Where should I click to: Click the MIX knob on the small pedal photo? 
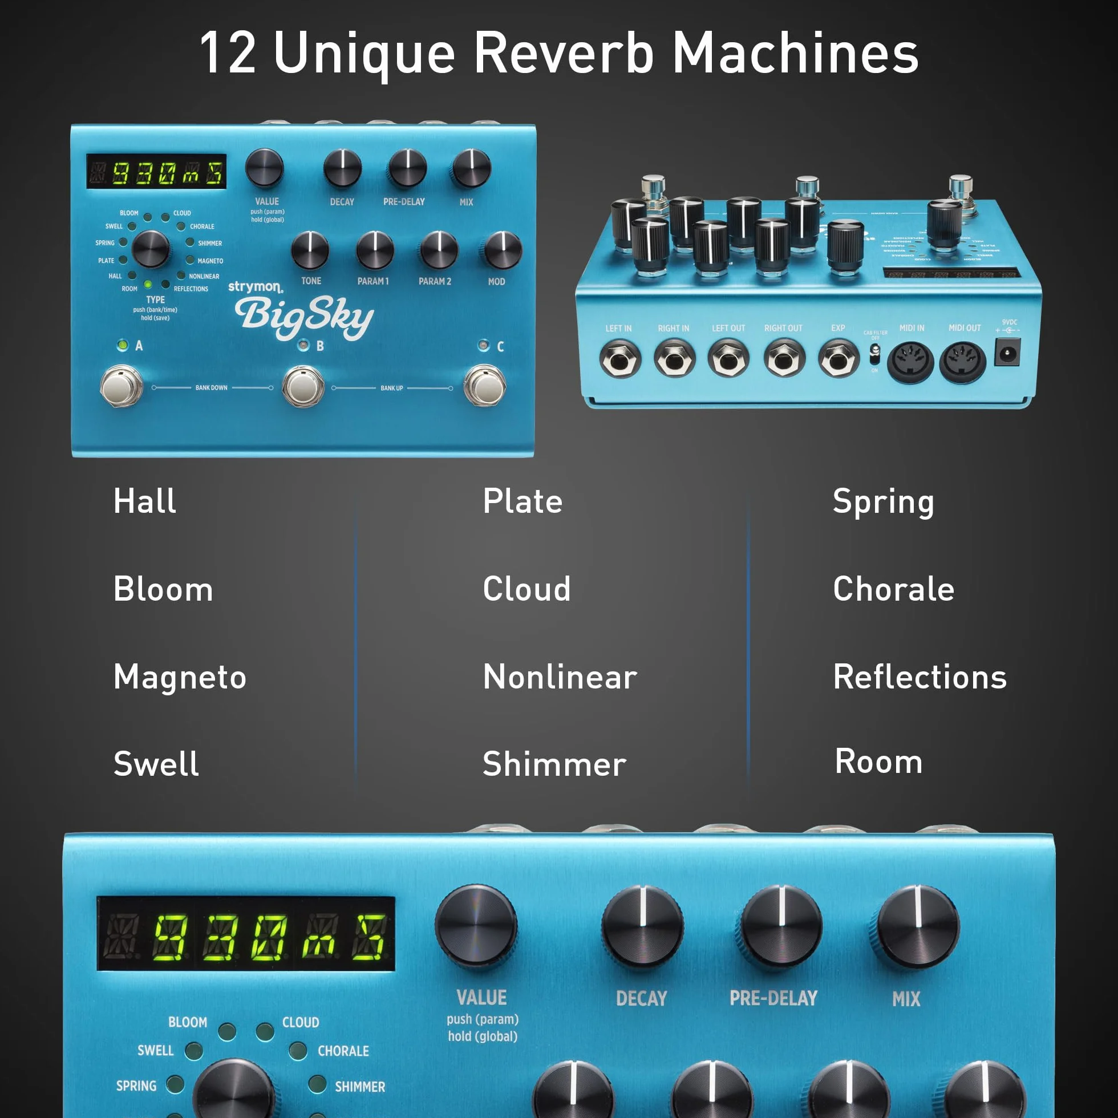(472, 168)
